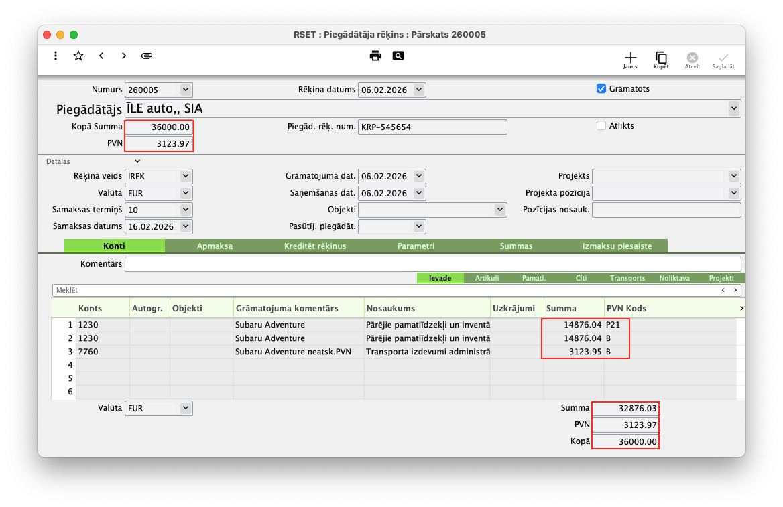Screen dimensions: 783x507
Task: Open the Rēķina datums date dropdown
Action: [419, 90]
